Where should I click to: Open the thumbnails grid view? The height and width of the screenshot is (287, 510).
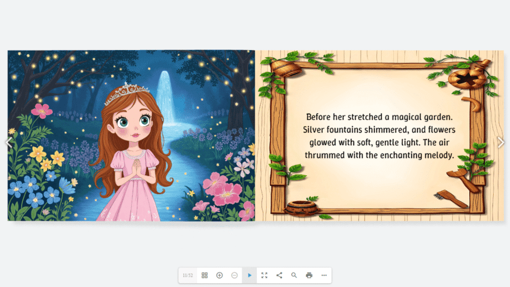pos(205,275)
